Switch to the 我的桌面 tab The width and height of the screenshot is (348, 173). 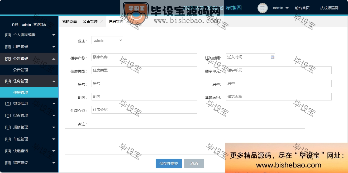(x=69, y=21)
